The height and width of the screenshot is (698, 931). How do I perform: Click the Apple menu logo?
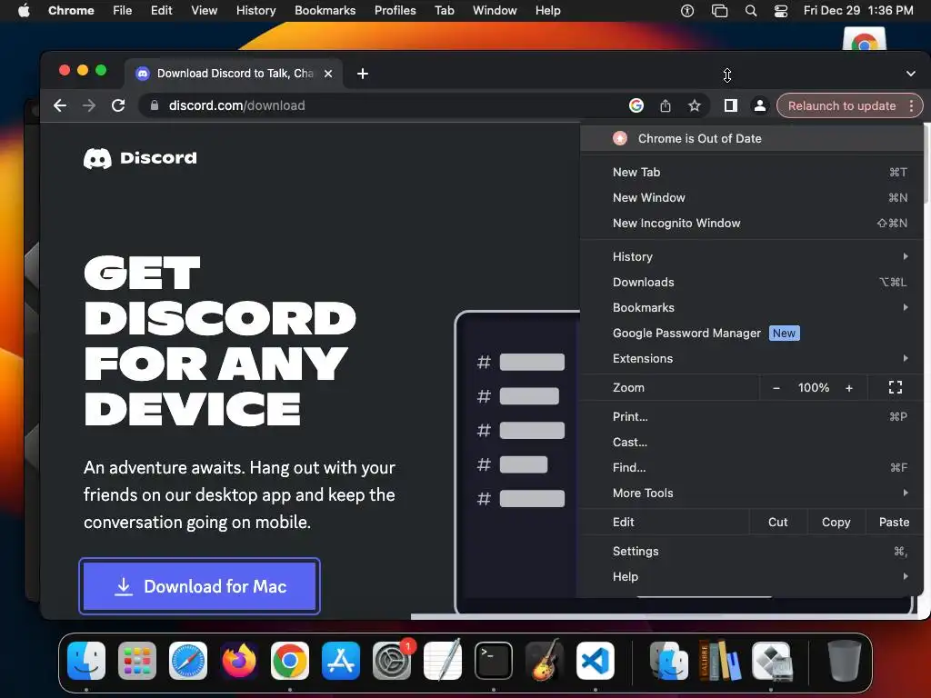[x=24, y=11]
